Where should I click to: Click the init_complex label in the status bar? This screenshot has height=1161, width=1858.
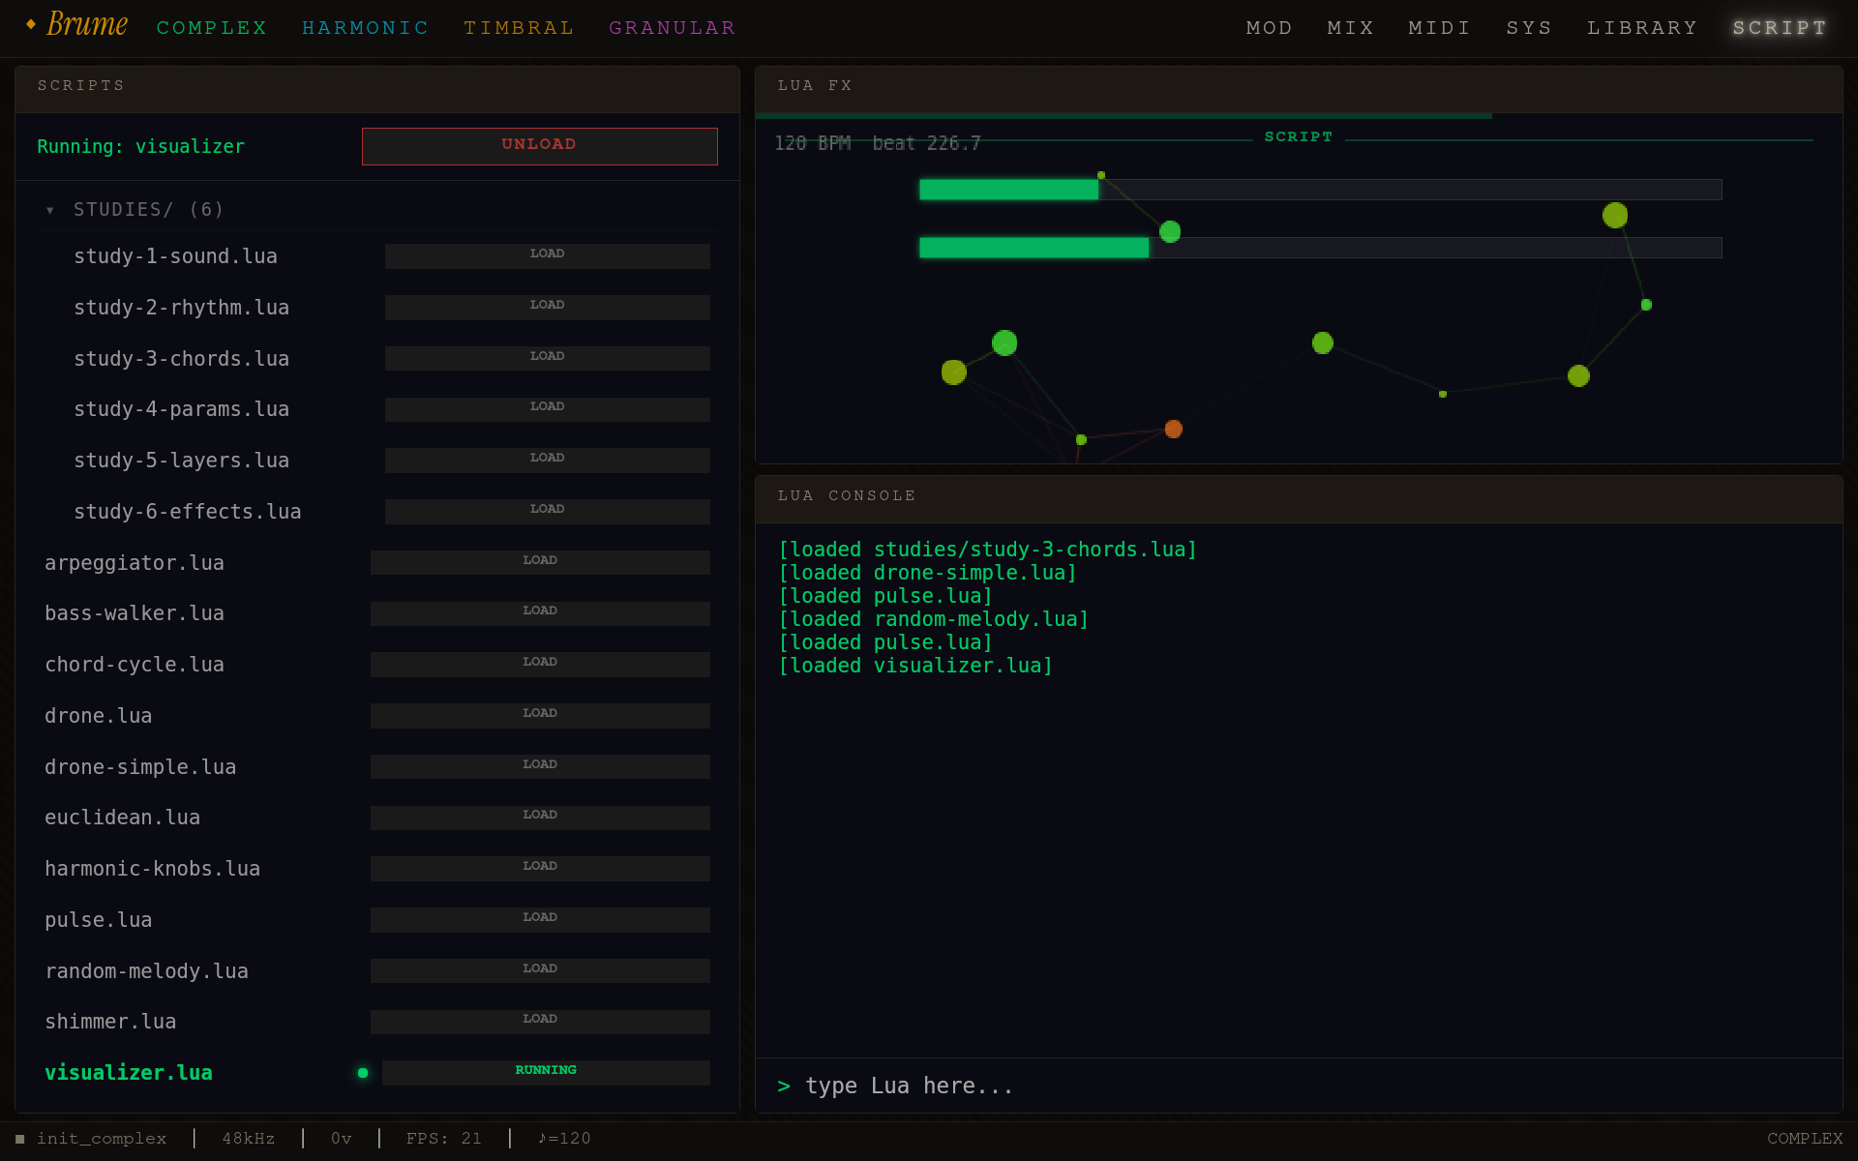[101, 1139]
